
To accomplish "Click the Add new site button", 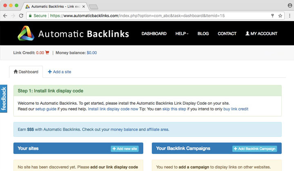I will point(125,149).
